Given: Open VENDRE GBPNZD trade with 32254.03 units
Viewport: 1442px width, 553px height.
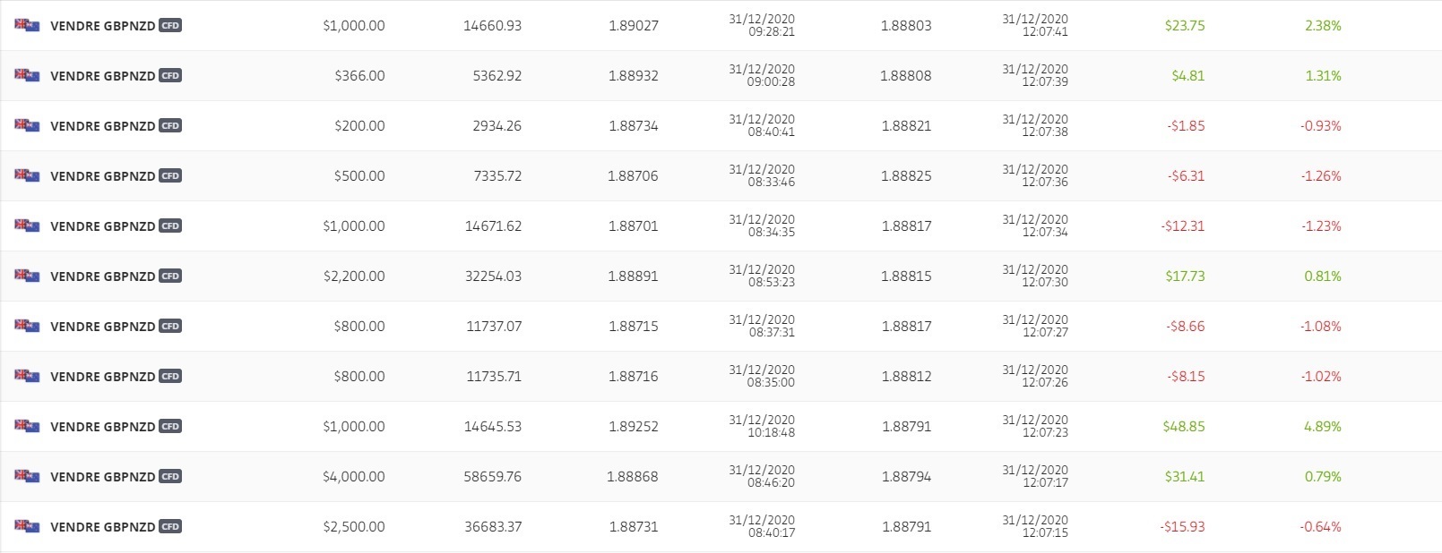Looking at the screenshot, I should 103,276.
